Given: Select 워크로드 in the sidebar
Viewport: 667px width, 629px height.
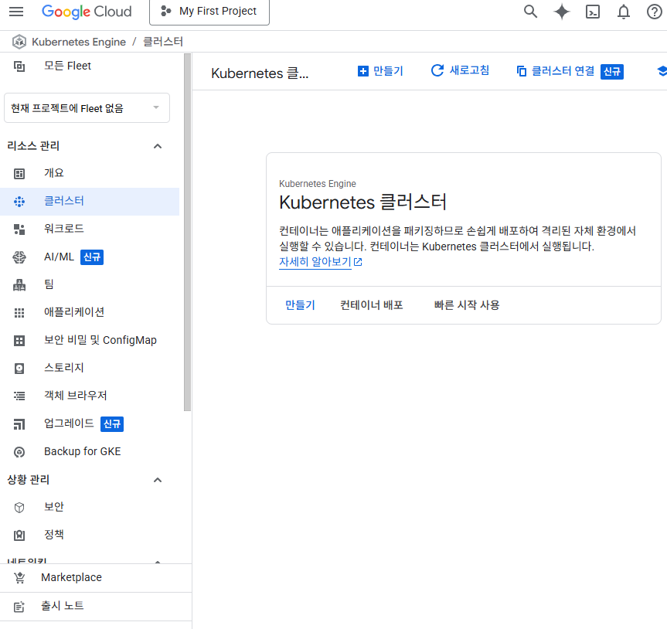Looking at the screenshot, I should click(90, 229).
